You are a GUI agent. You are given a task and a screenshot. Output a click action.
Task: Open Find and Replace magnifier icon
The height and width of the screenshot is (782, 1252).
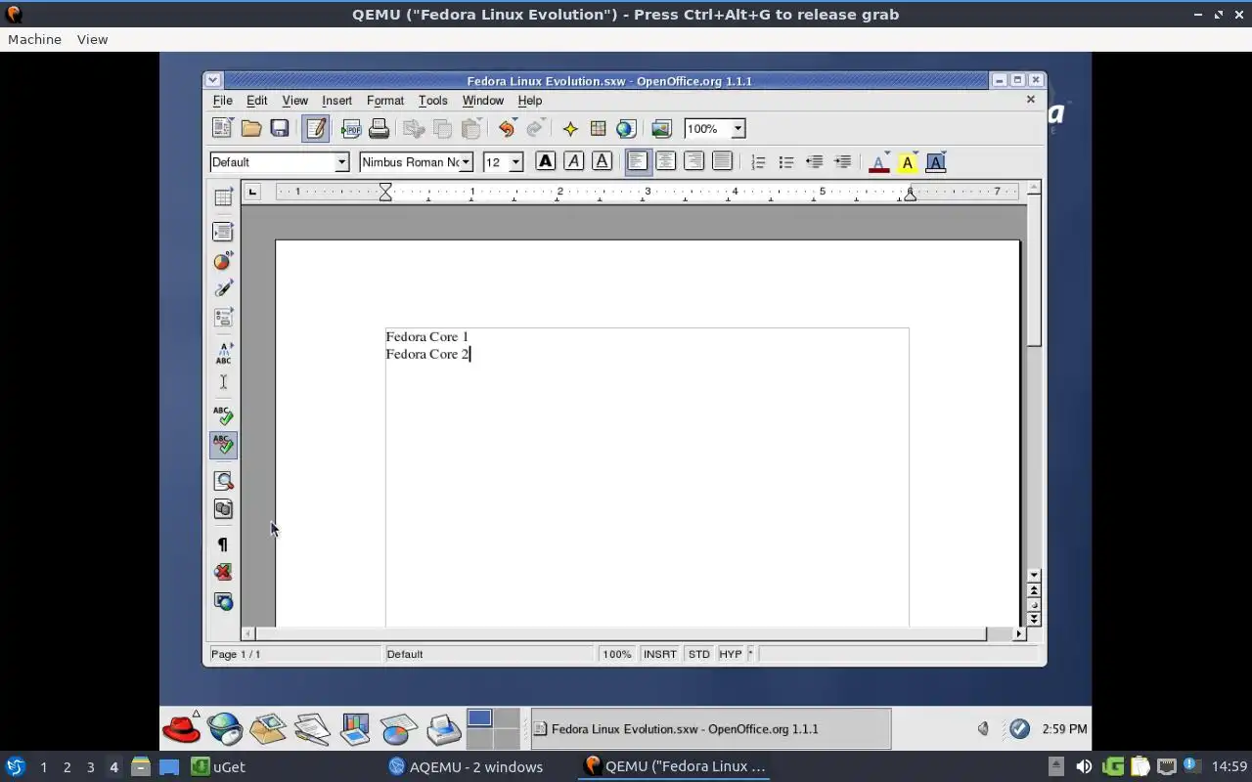(223, 481)
